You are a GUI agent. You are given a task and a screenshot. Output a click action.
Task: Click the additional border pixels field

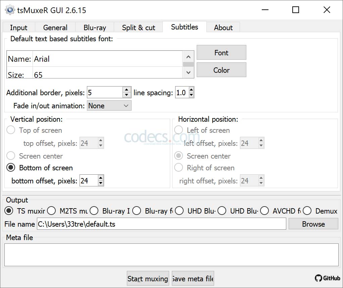tap(105, 93)
